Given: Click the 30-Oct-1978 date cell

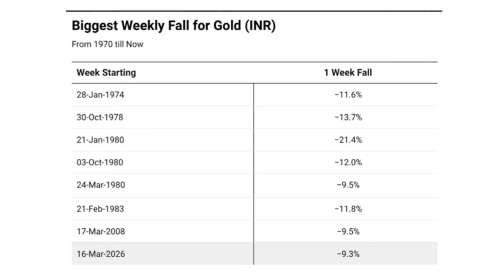Looking at the screenshot, I should [100, 117].
